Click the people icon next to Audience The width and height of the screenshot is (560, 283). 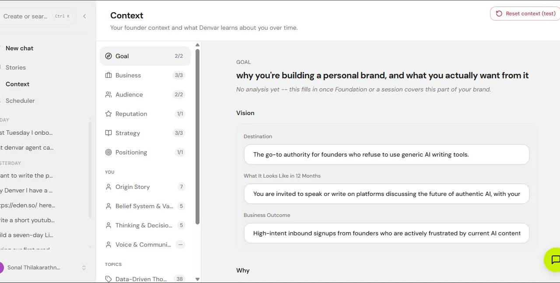(108, 94)
